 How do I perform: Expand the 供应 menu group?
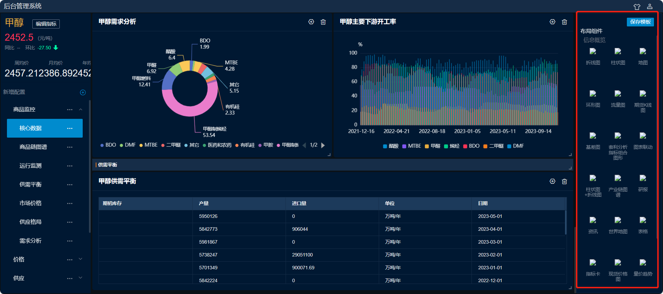81,278
